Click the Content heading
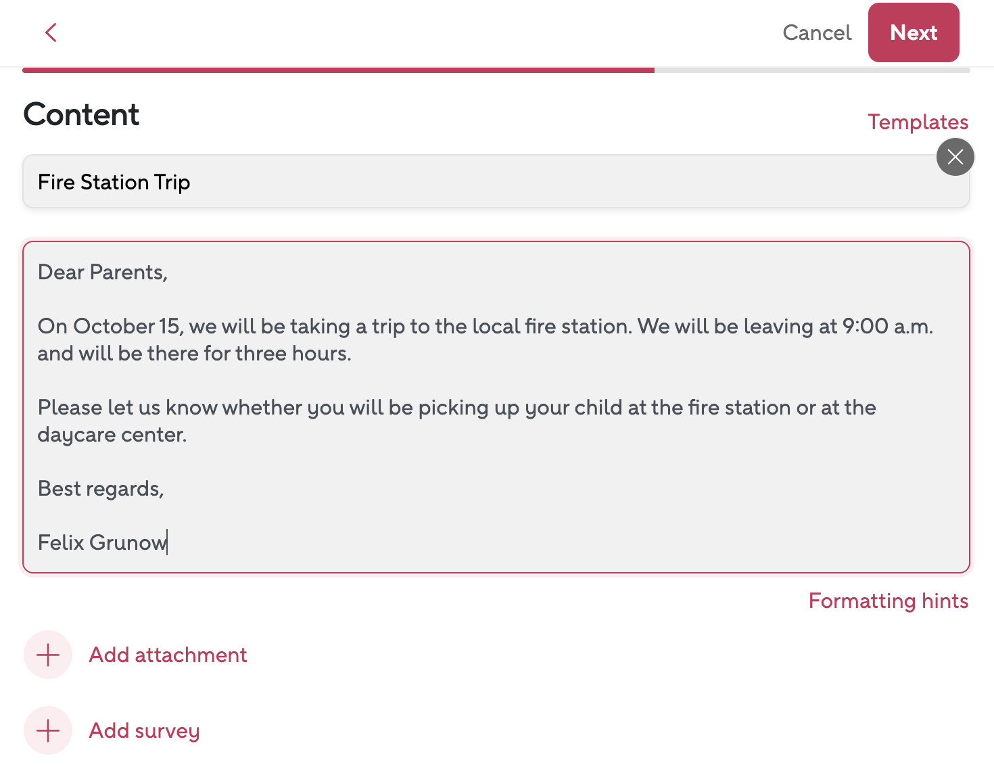The image size is (994, 775). point(81,114)
